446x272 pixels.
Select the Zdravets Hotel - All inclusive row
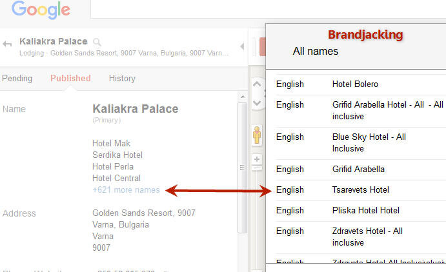coord(360,237)
